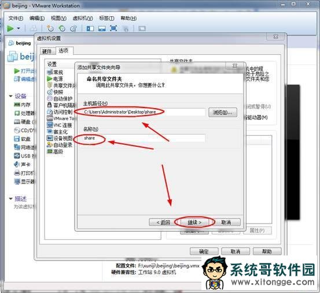
Task: Open the 帮助(H) menu
Action: click(128, 18)
